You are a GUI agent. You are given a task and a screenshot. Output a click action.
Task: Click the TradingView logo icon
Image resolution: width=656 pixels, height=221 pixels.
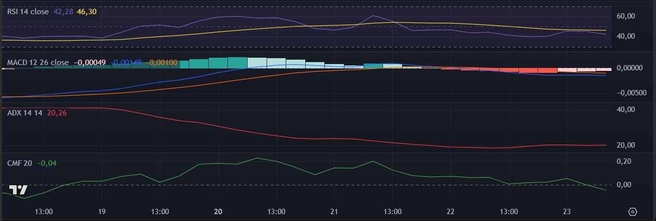[19, 190]
